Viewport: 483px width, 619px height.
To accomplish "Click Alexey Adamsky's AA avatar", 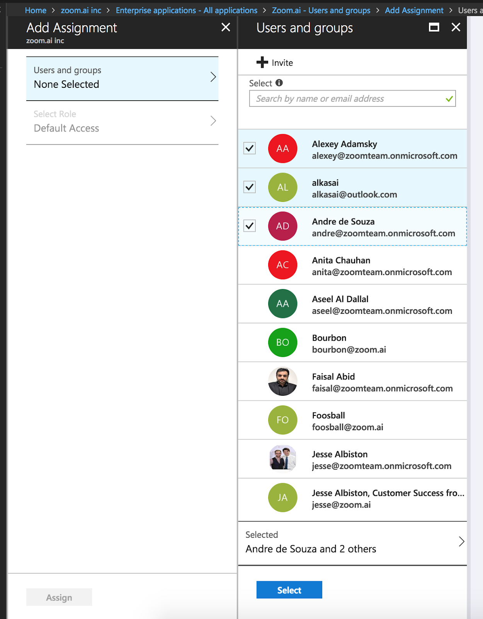I will point(283,149).
